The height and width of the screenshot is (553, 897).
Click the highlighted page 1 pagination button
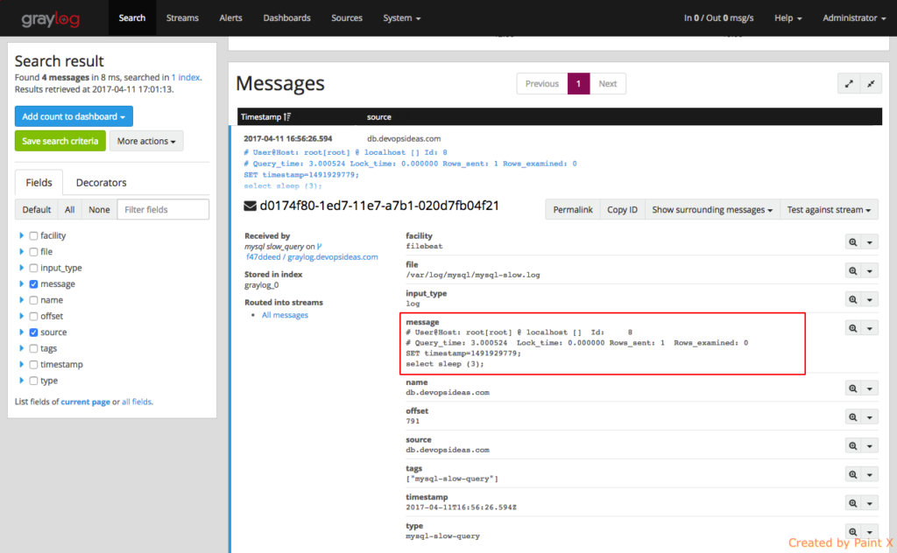(579, 83)
